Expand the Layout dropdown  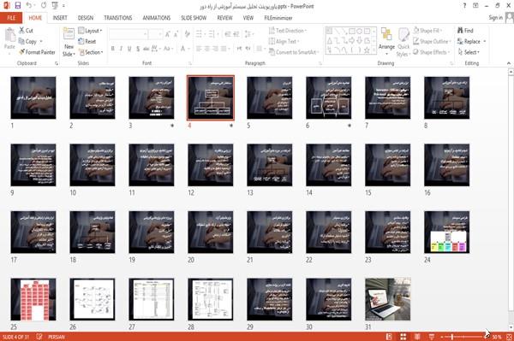90,31
